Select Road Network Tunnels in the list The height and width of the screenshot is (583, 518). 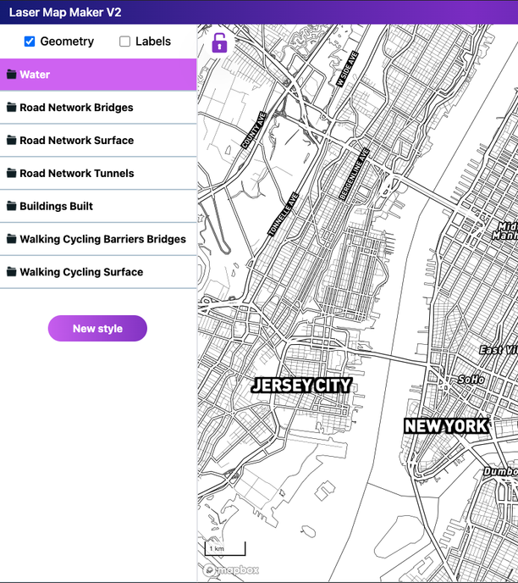[x=98, y=173]
